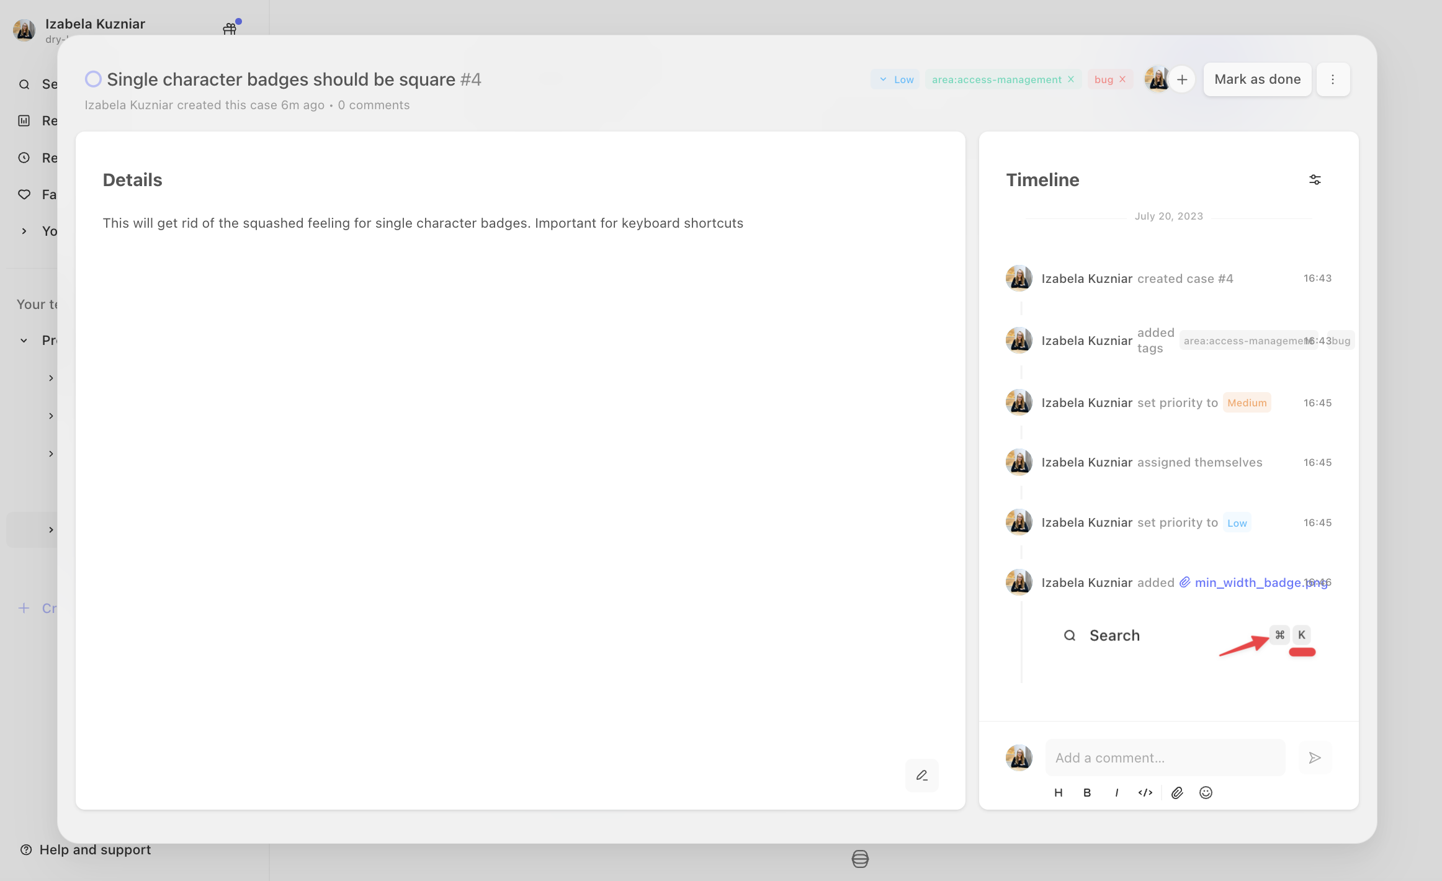The height and width of the screenshot is (881, 1442).
Task: Click the Add a comment field
Action: point(1165,758)
